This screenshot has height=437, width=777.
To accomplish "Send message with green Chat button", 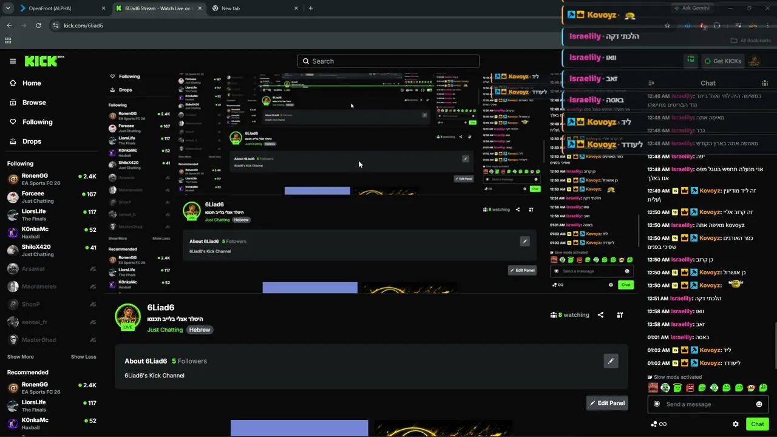I will pos(758,424).
